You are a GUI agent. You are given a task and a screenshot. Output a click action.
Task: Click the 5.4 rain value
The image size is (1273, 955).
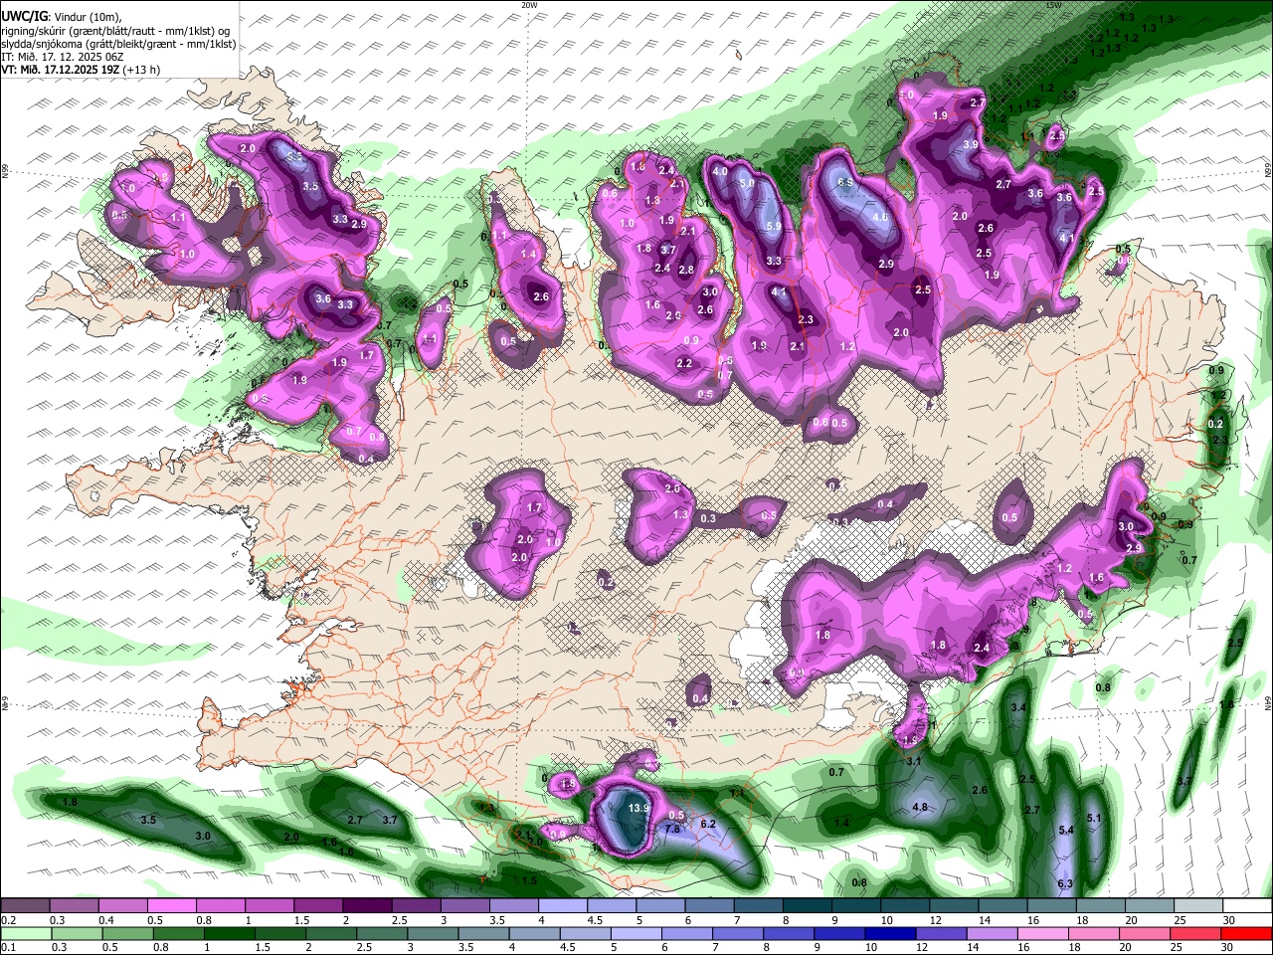point(1067,830)
